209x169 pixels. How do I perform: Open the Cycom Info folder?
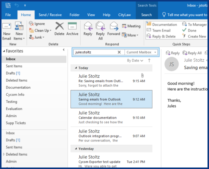click(15, 94)
